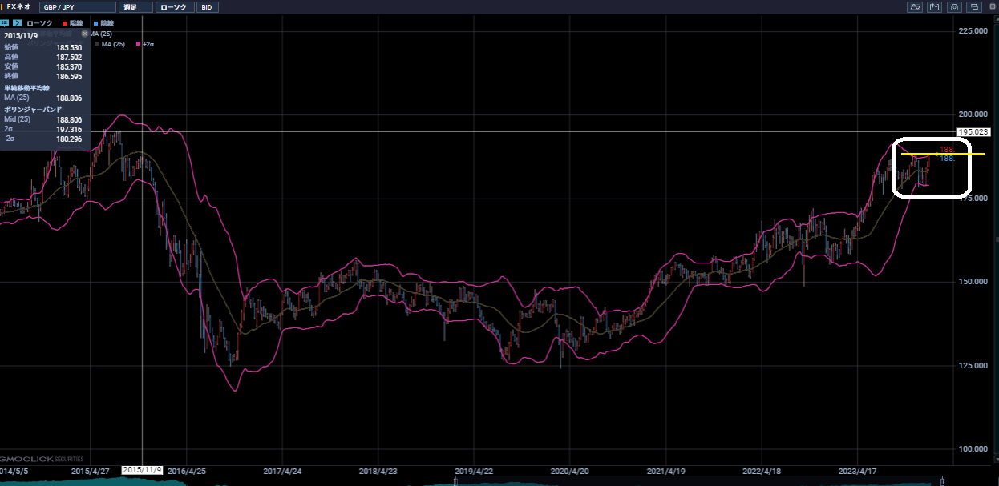The image size is (999, 486).
Task: Click the 195.023 crosshair price label
Action: pos(974,131)
